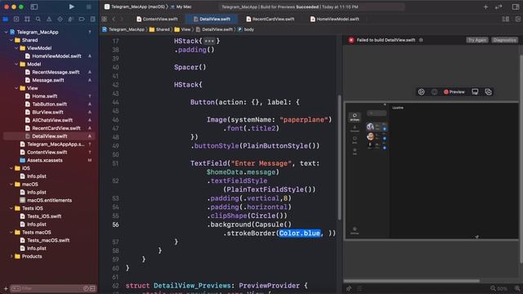Switch to the RecentCardView.swift tab
Screen dimensions: 523x294
point(270,20)
